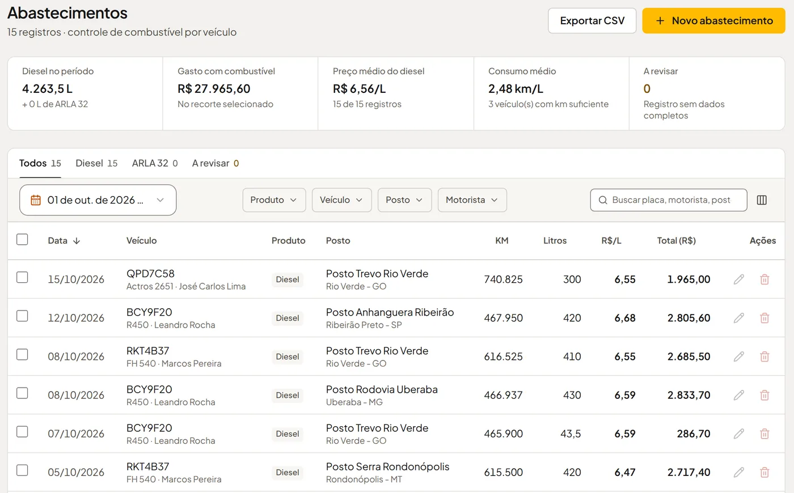Image resolution: width=794 pixels, height=493 pixels.
Task: Delete the 12/10/2026 Posto Anhanguera record
Action: 765,318
